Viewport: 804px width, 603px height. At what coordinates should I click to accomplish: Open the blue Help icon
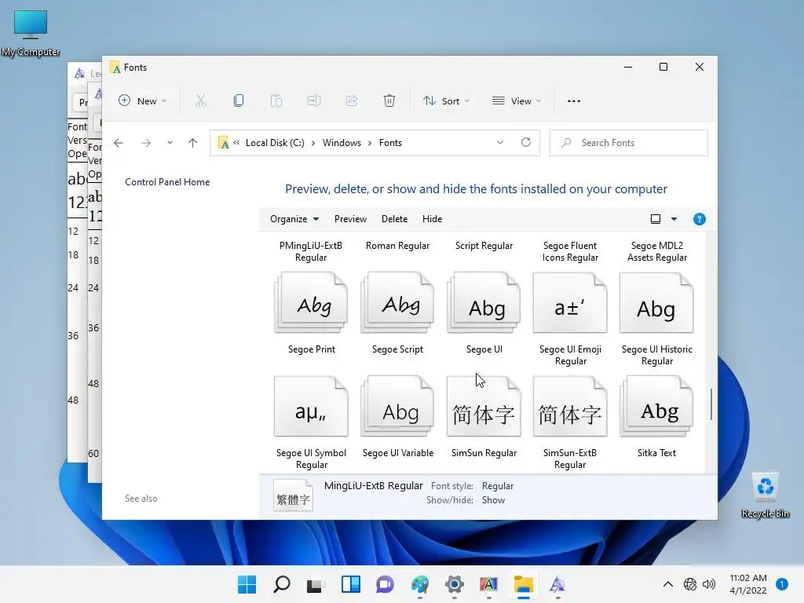point(699,220)
